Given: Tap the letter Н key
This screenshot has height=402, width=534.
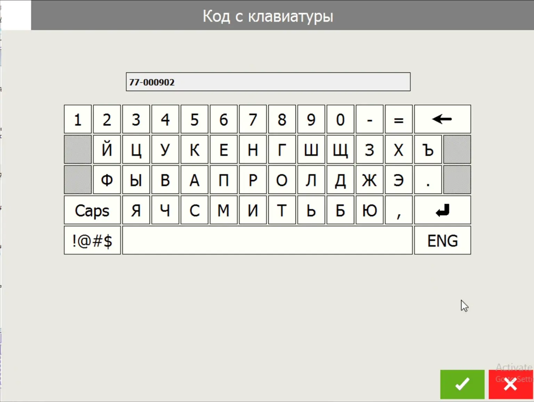Looking at the screenshot, I should (253, 150).
